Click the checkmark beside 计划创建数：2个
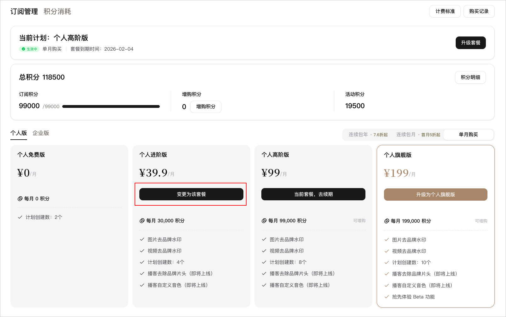The image size is (506, 317). click(x=20, y=217)
